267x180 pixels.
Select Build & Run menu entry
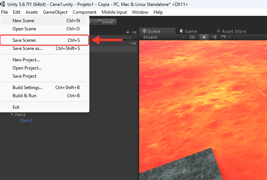44,96
